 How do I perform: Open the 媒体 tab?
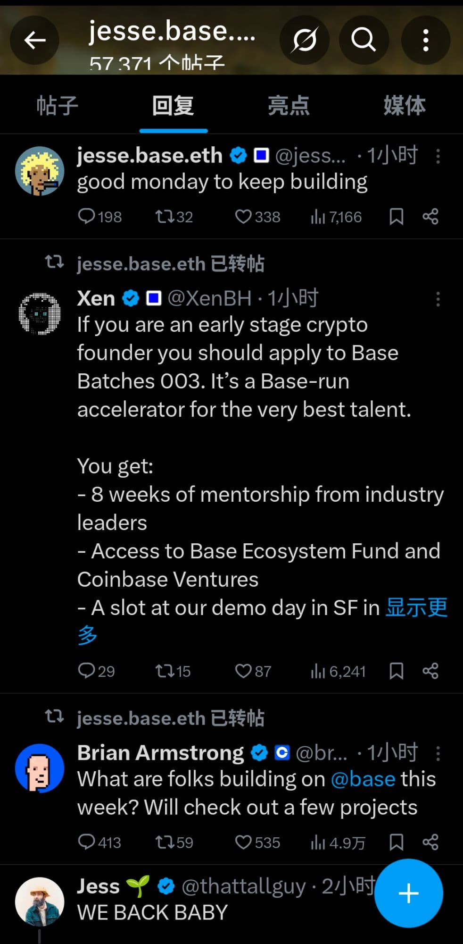405,105
